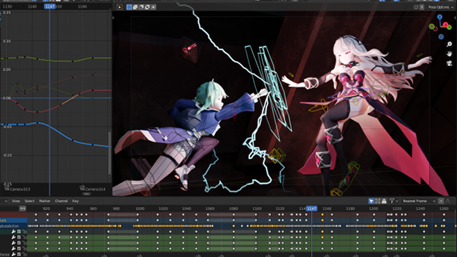This screenshot has height=257, width=457.
Task: Click the 1147 frame indicator in graph editor
Action: [50, 6]
